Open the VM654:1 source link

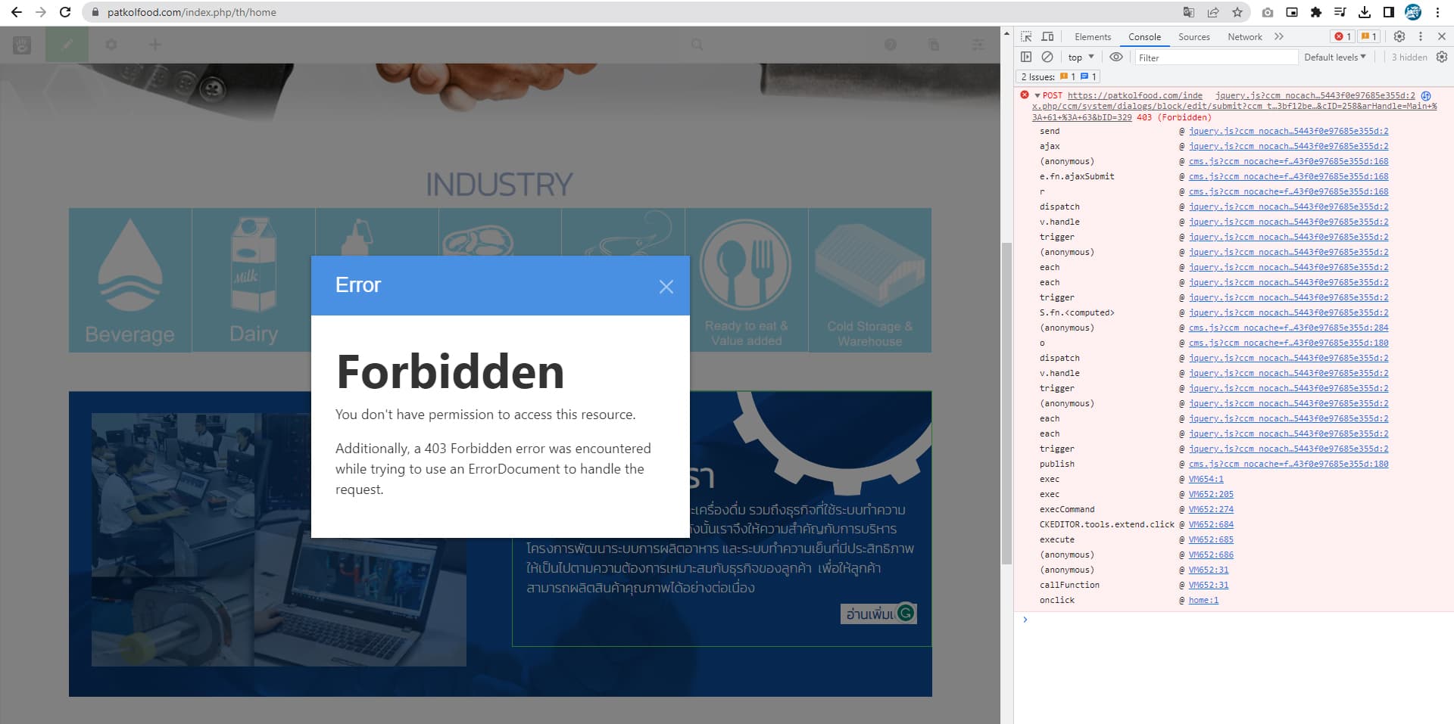(x=1206, y=479)
